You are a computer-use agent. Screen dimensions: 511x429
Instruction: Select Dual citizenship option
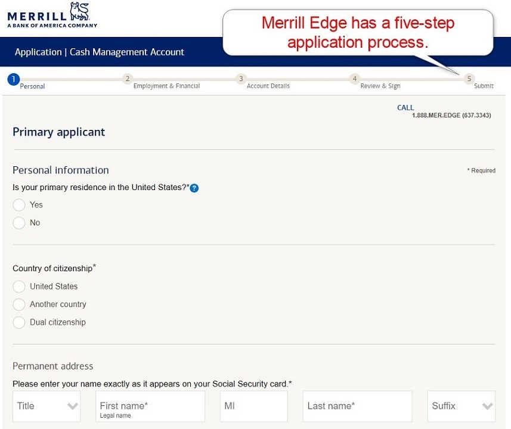point(18,322)
